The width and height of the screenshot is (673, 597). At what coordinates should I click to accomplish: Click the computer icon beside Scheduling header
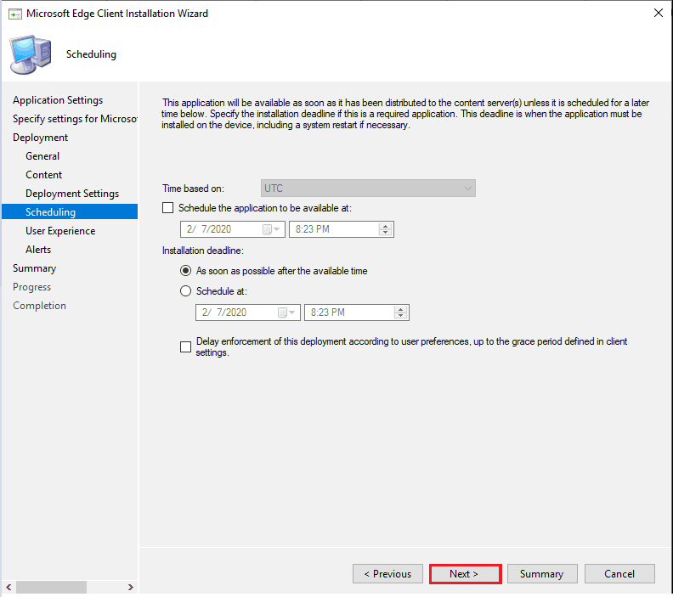point(31,55)
